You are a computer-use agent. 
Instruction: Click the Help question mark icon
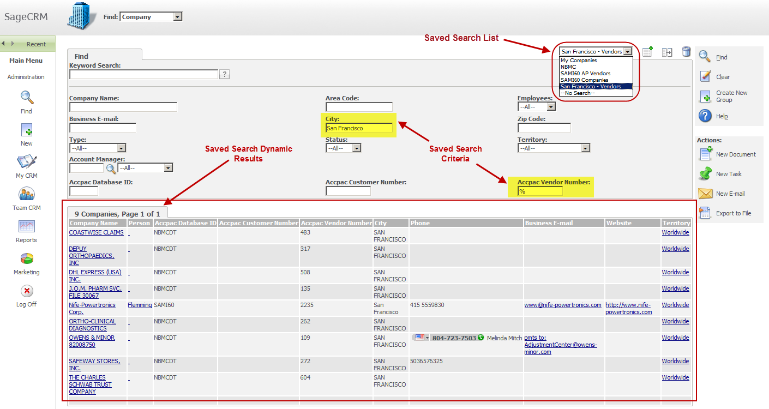[705, 116]
